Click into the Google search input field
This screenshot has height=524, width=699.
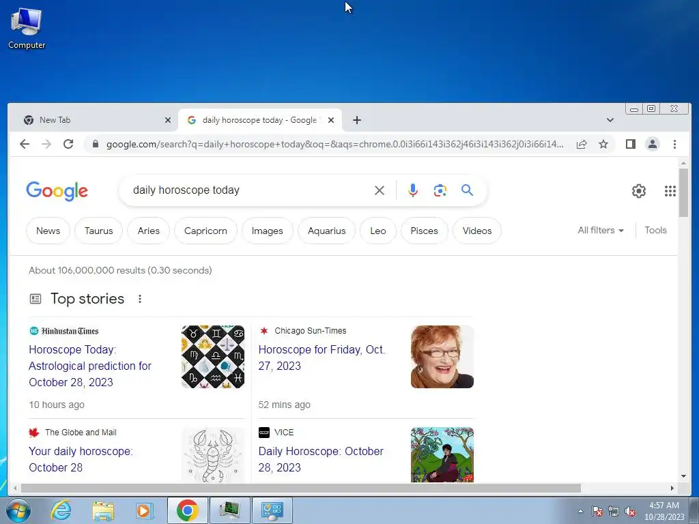250,190
